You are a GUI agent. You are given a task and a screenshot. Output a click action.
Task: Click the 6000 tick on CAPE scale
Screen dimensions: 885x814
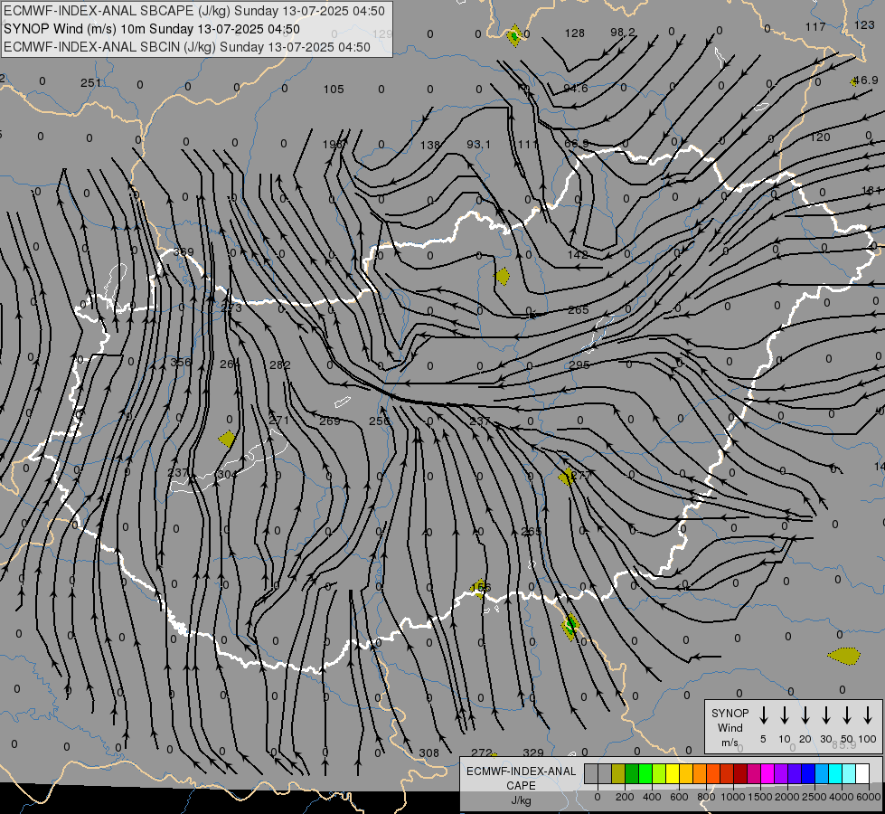(870, 797)
